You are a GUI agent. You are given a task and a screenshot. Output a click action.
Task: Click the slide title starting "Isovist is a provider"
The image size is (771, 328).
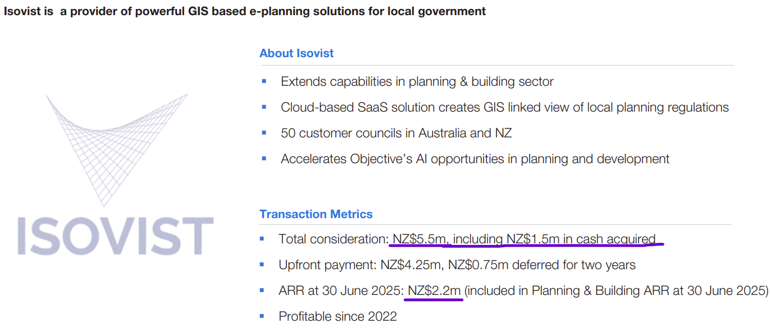(x=245, y=11)
